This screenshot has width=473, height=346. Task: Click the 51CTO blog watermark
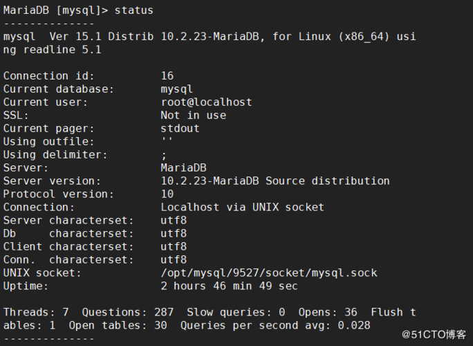434,334
